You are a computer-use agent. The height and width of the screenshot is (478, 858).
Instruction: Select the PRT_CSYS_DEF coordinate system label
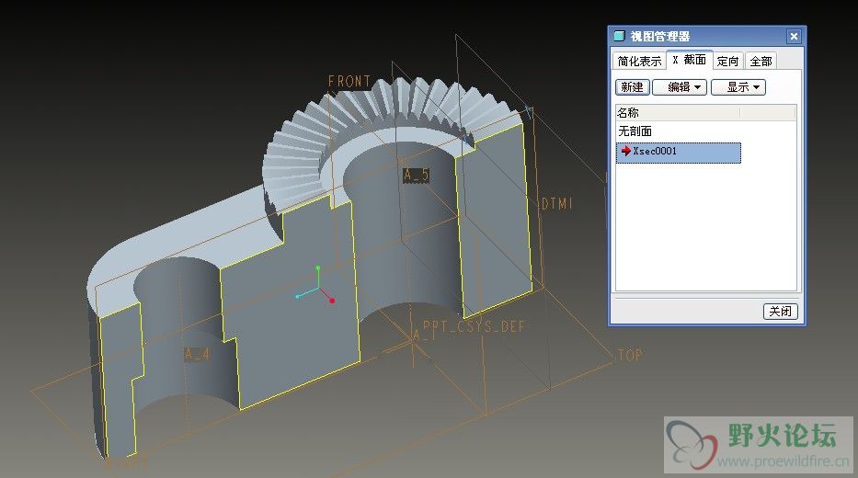474,327
